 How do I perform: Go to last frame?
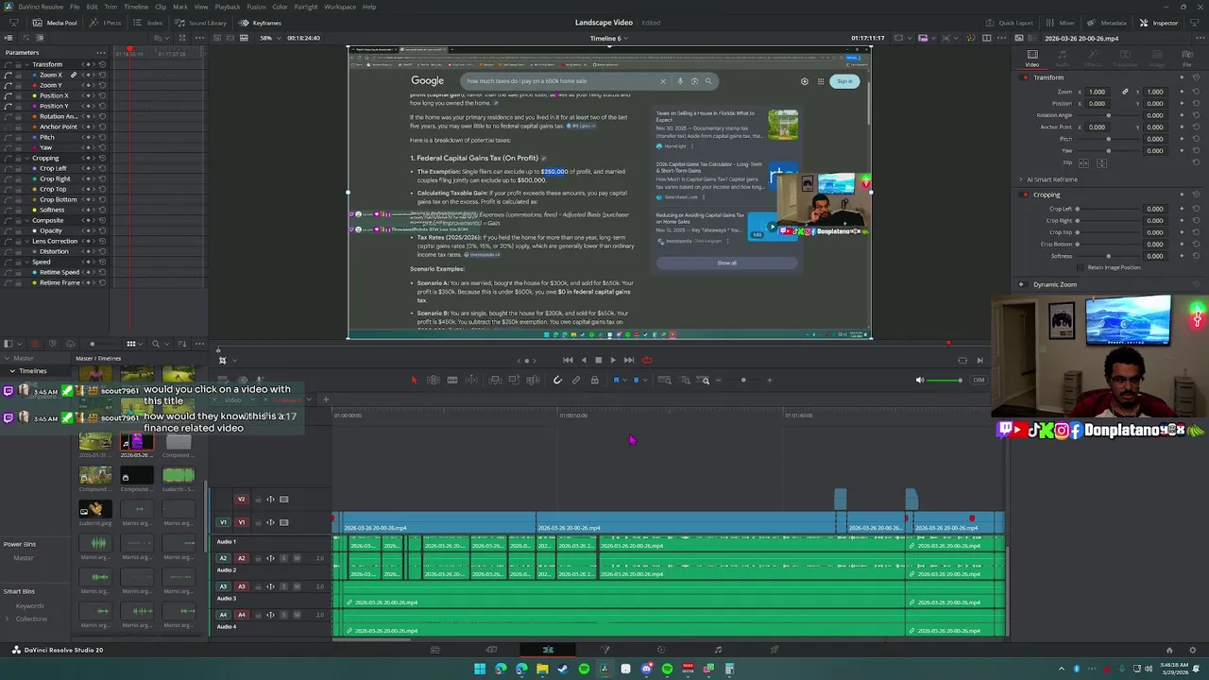(629, 360)
